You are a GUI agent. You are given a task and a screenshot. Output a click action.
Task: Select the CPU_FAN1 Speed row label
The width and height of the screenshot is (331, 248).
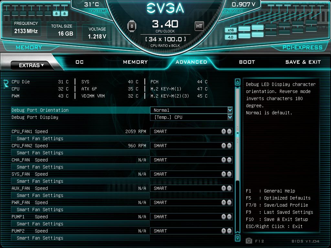(x=30, y=131)
